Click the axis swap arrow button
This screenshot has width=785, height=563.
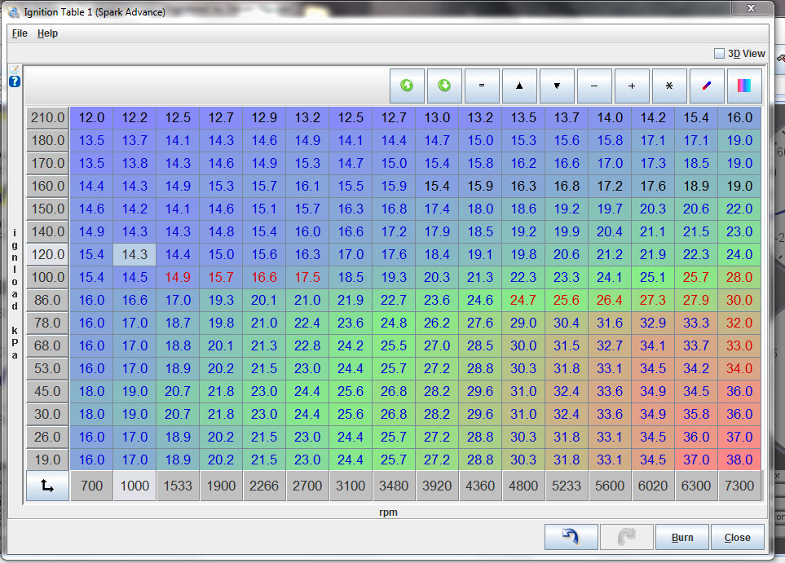point(47,486)
